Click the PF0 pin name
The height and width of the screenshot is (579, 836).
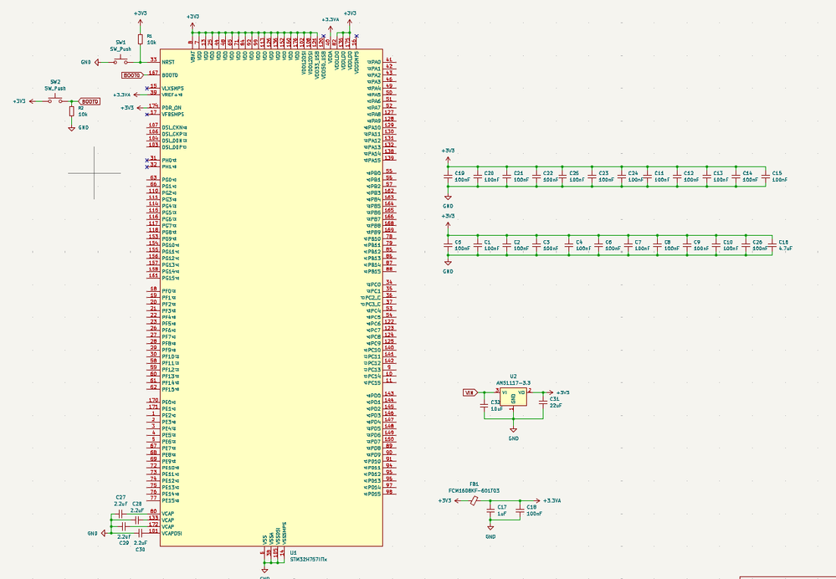point(167,291)
